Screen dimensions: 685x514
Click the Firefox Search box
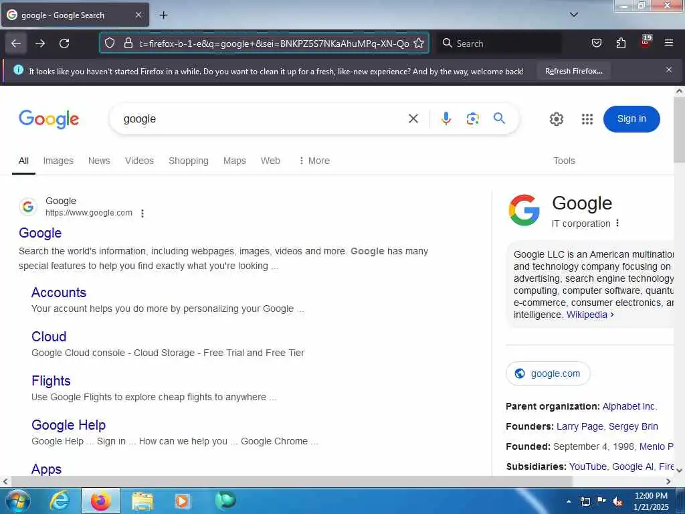499,44
